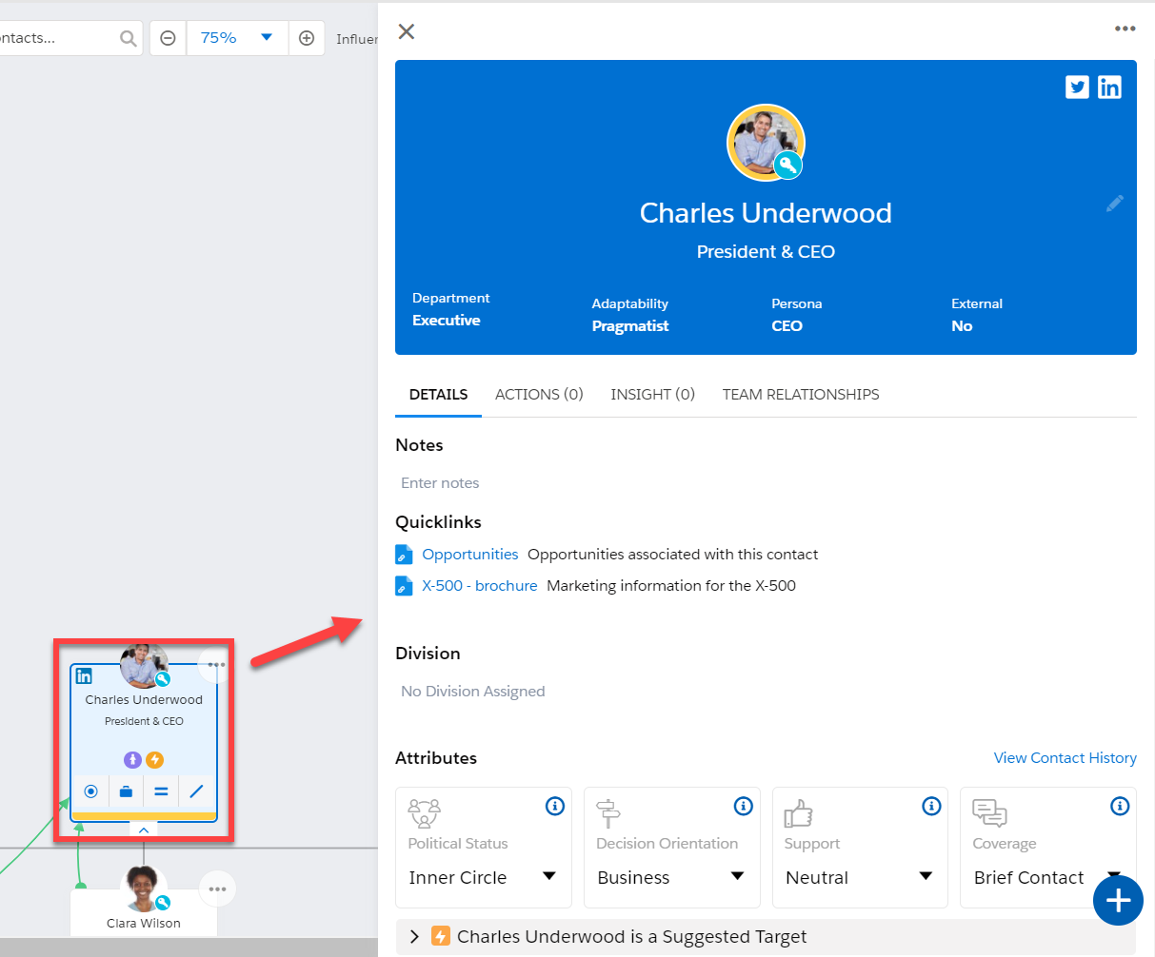Click the pencil edit icon in header
The height and width of the screenshot is (957, 1155).
(1115, 204)
